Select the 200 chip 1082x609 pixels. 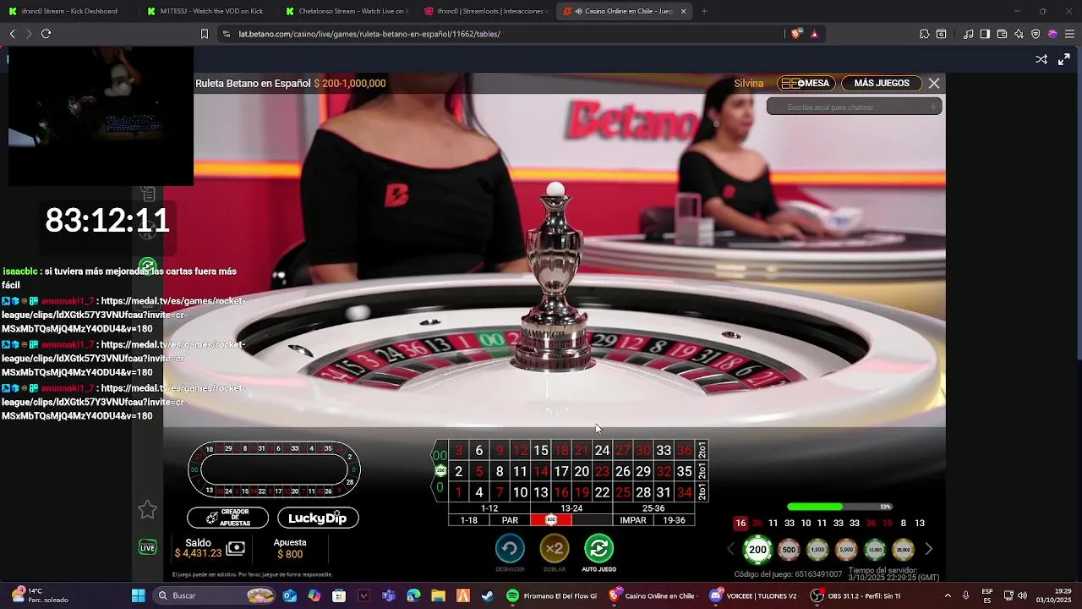point(758,550)
